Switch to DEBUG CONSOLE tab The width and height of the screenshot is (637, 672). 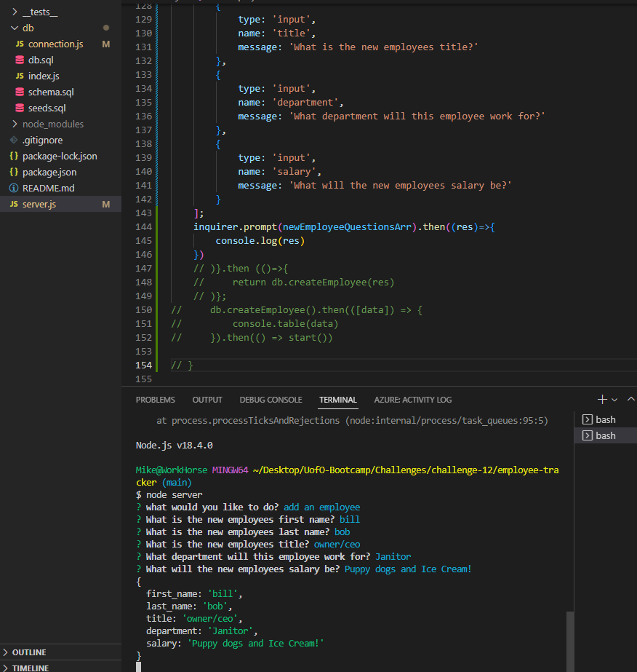tap(271, 400)
